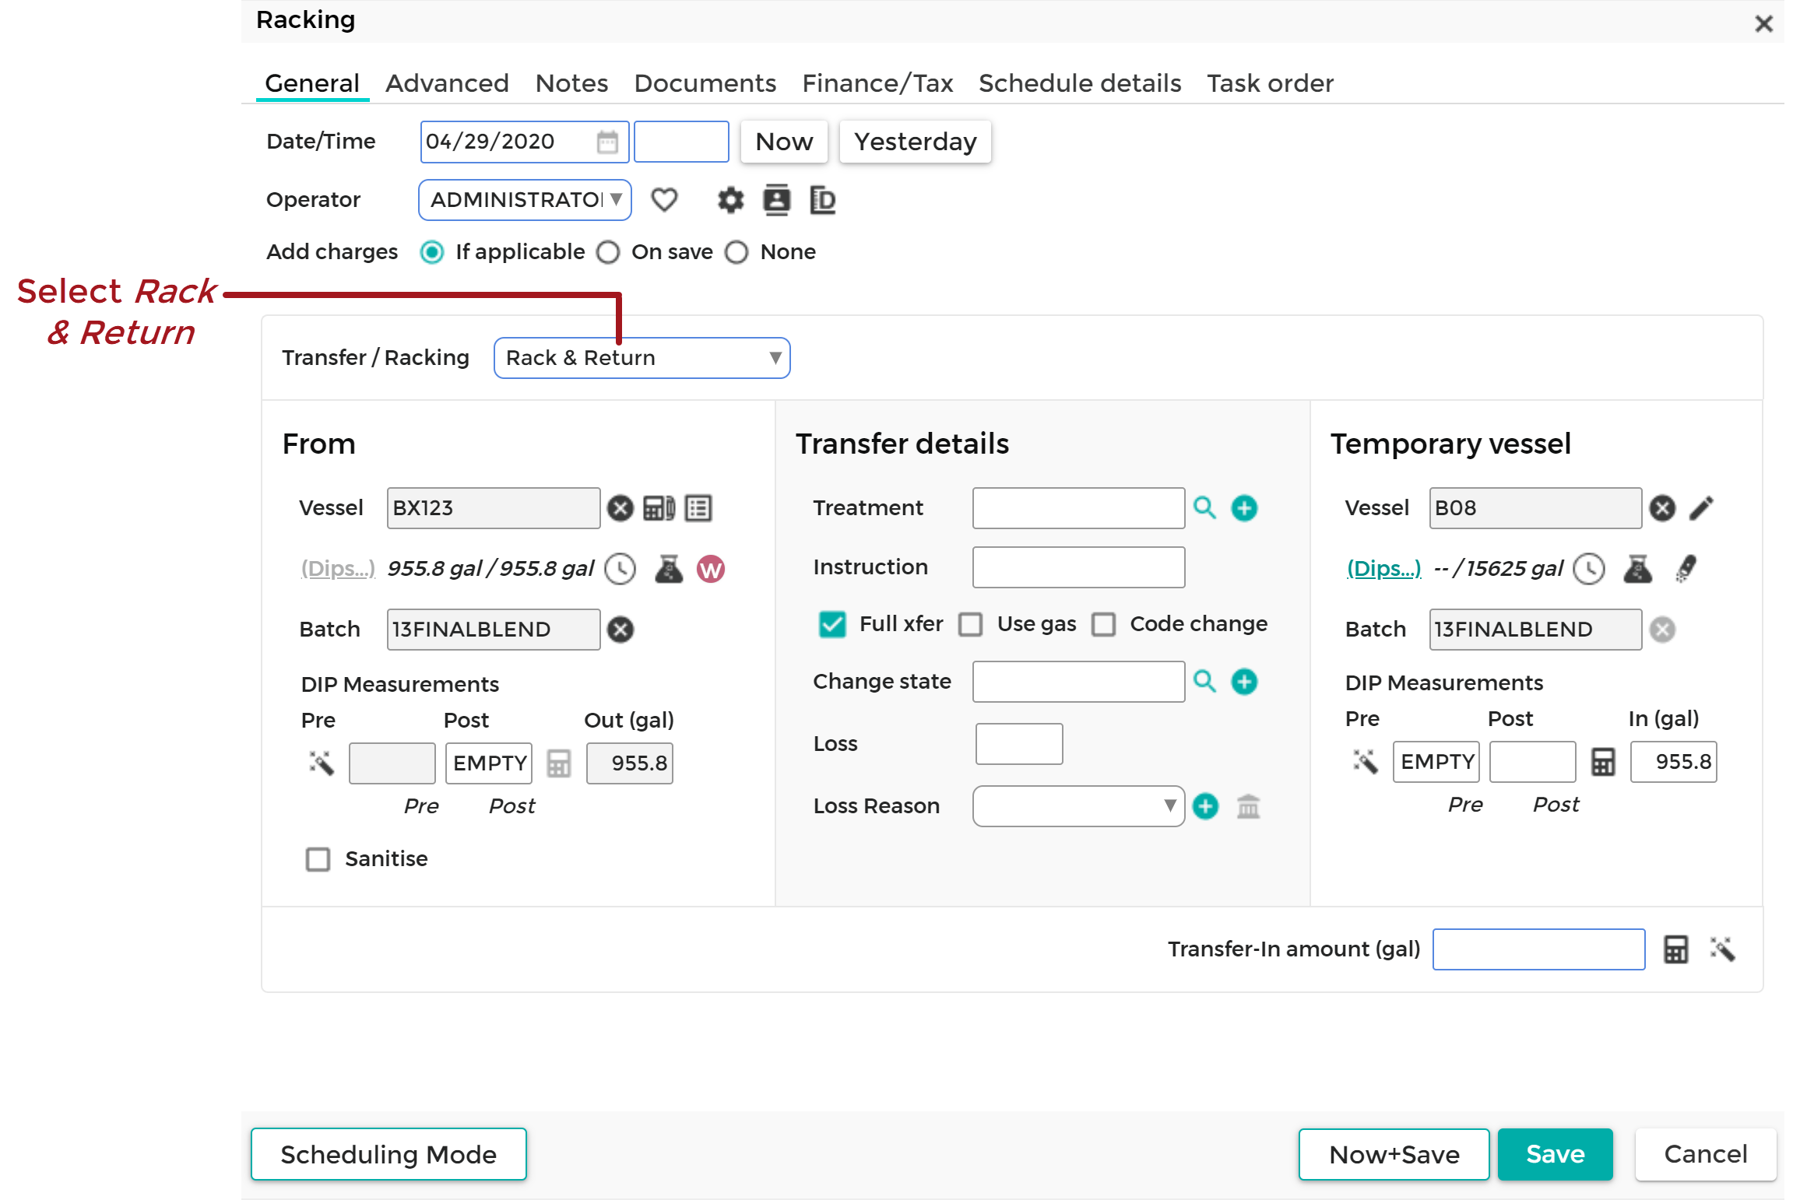Open the Rack & Return dropdown

pos(642,358)
